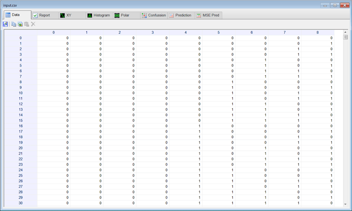Open the Report tab

[x=45, y=15]
